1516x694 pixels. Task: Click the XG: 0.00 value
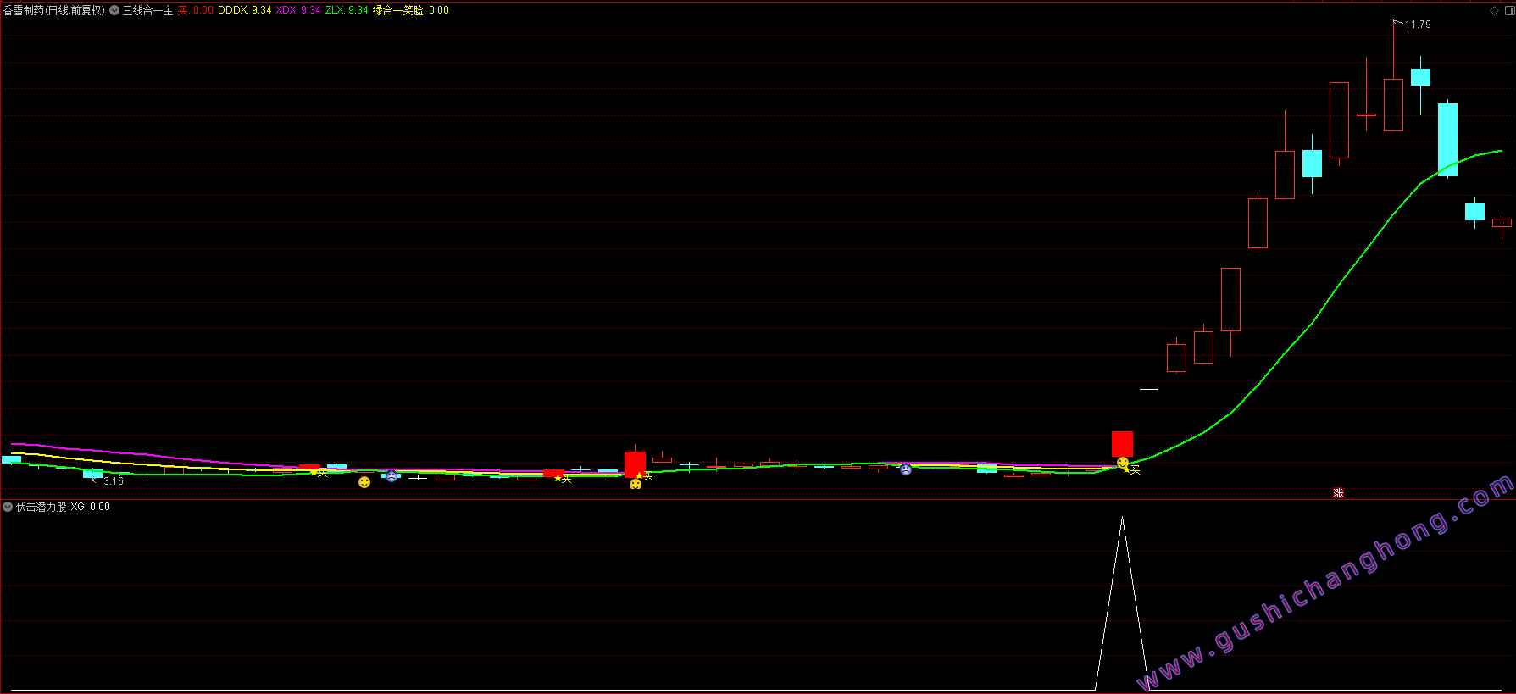pyautogui.click(x=91, y=507)
